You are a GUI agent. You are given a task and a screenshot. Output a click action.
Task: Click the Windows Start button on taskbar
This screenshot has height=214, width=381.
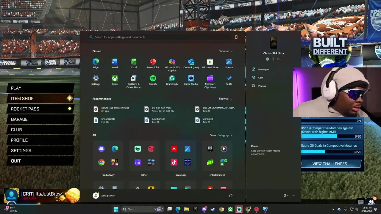tap(116, 209)
